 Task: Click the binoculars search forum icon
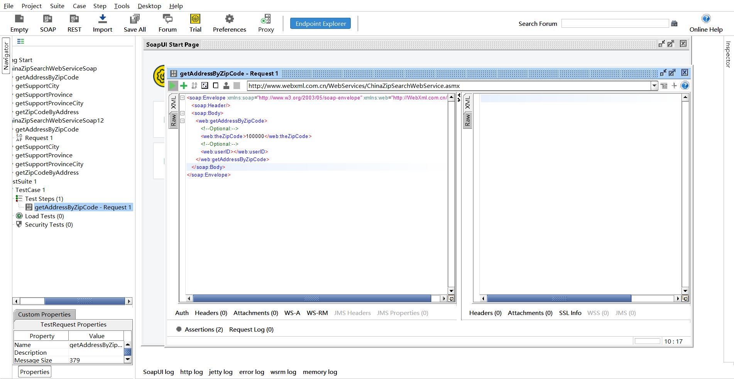(x=674, y=24)
